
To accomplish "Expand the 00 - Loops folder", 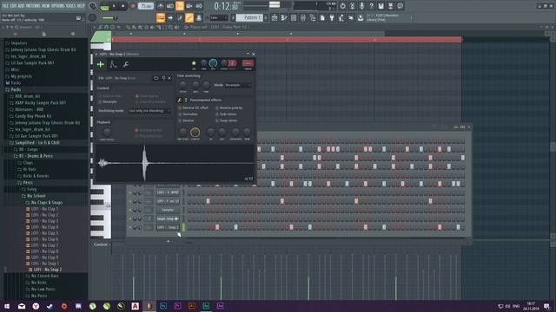I will click(x=25, y=149).
